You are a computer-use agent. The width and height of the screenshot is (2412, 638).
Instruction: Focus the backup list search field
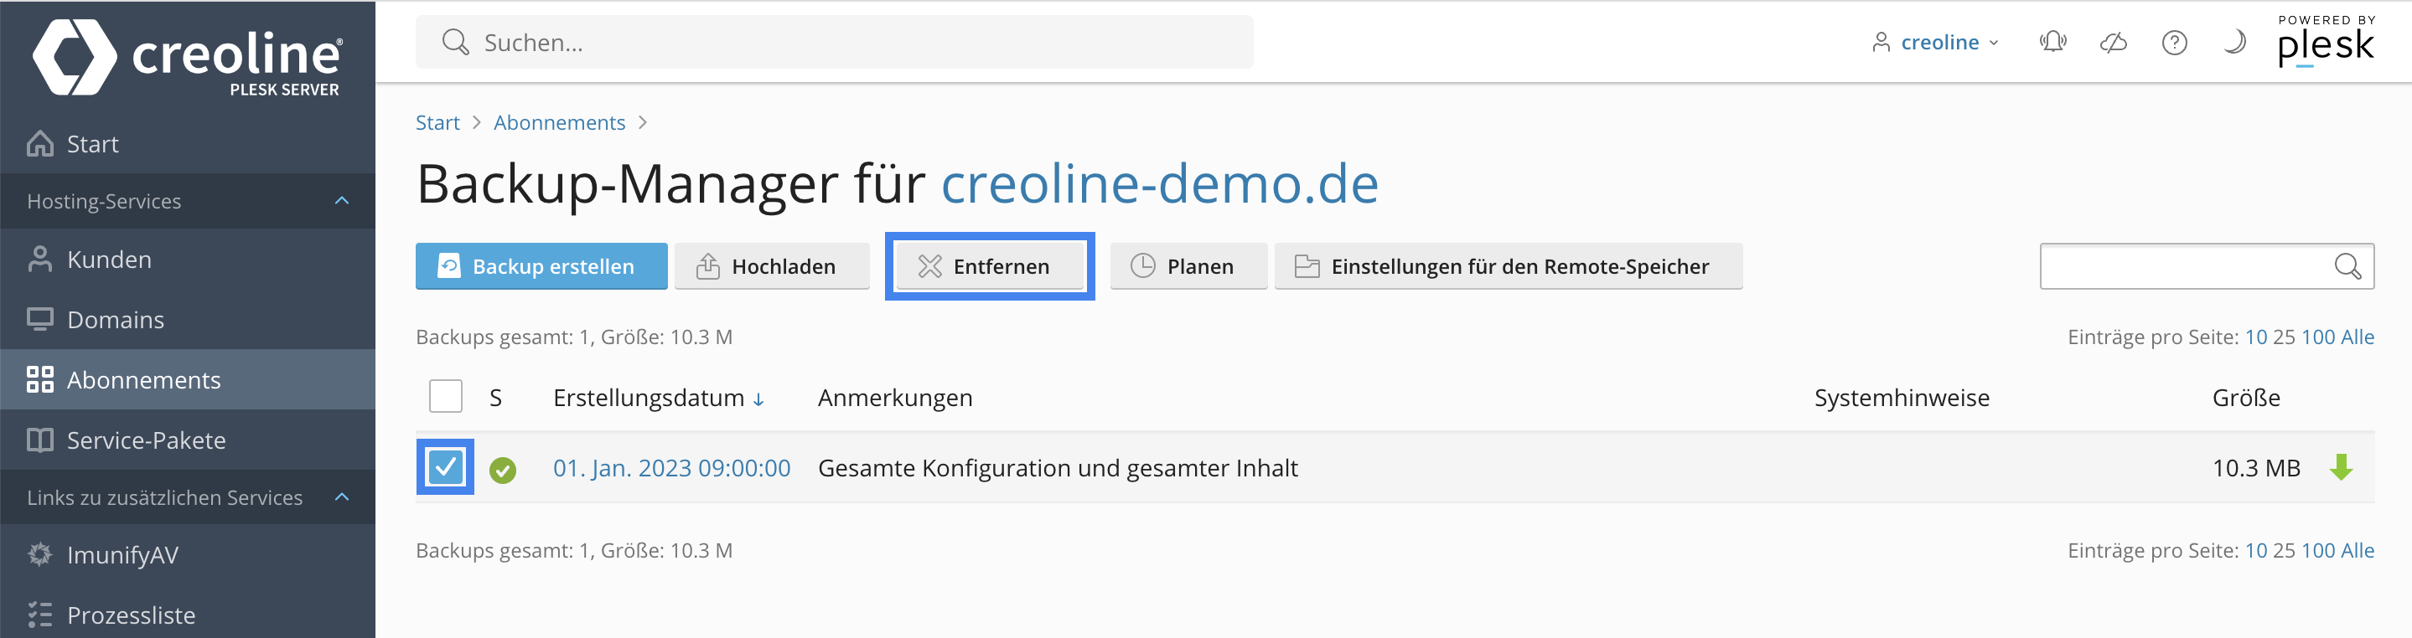[x=2207, y=266]
